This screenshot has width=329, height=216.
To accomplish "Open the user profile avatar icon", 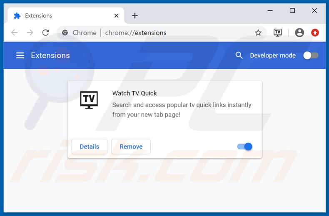I will tap(299, 32).
